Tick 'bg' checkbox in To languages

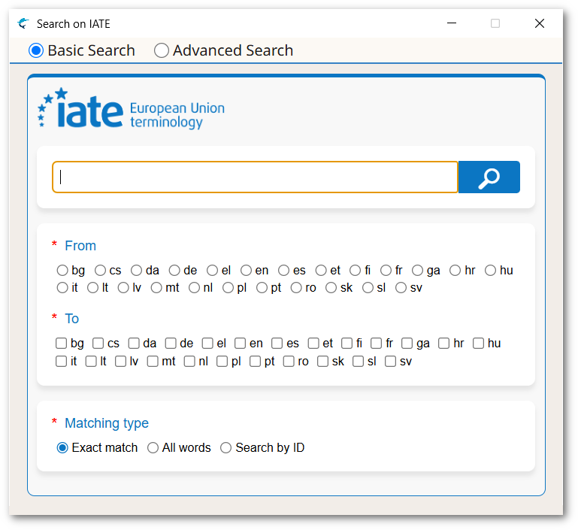pyautogui.click(x=62, y=343)
